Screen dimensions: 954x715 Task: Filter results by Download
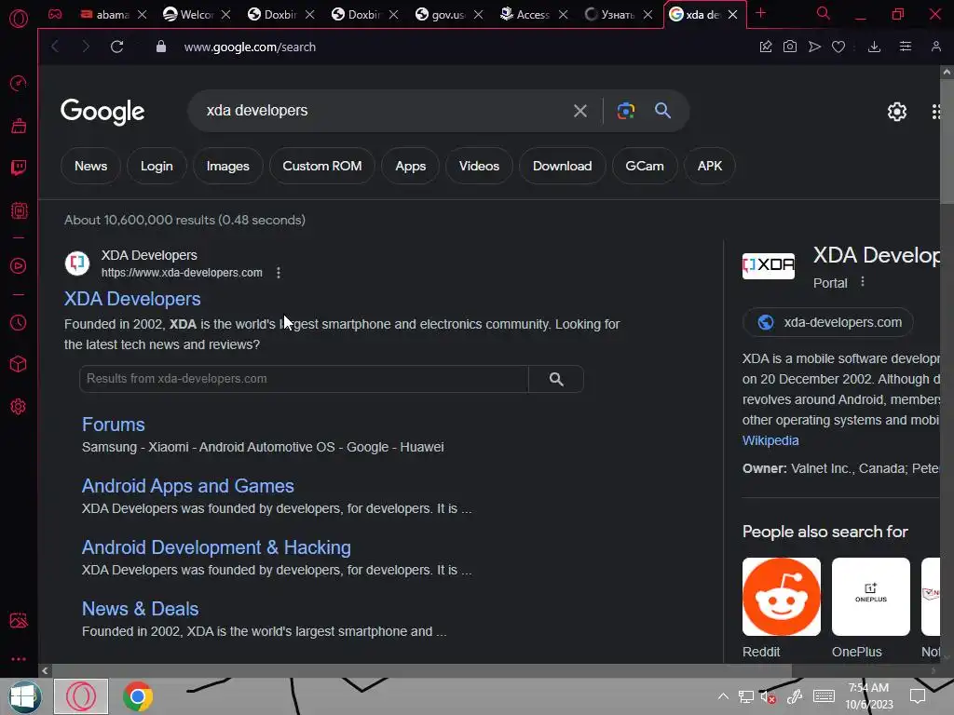coord(562,166)
